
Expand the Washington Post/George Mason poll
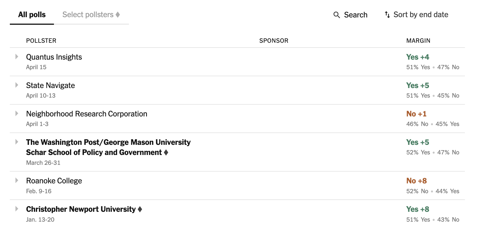(x=17, y=142)
